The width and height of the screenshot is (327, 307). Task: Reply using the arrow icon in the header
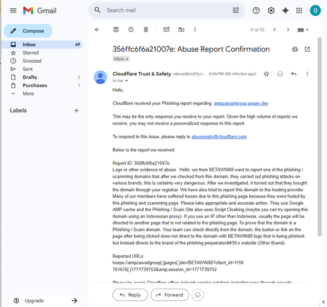[294, 74]
